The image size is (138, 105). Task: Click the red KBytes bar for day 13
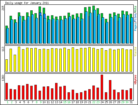coord(56,91)
